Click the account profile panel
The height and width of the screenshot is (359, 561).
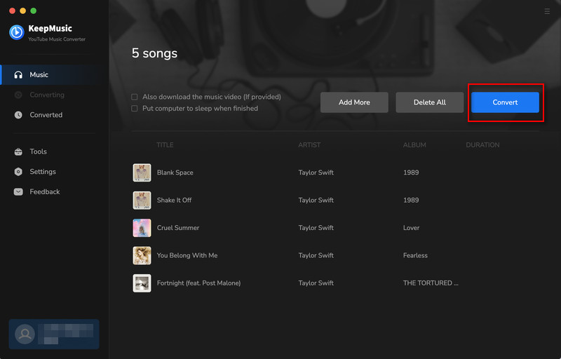click(54, 334)
